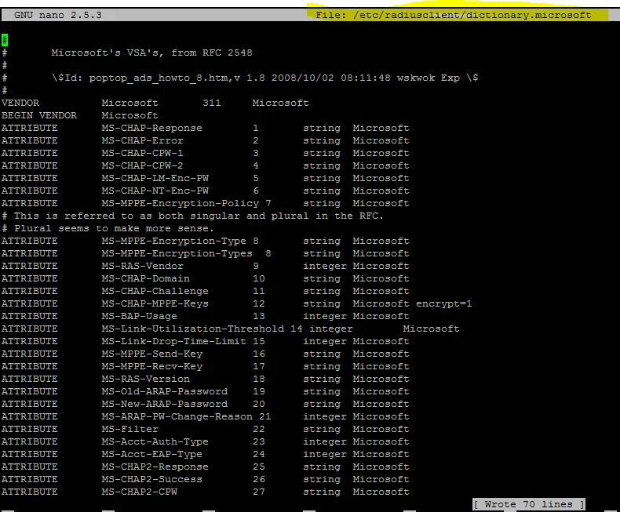Click the MS-CHAP-Domain attribute name
This screenshot has height=512, width=620.
pos(145,278)
